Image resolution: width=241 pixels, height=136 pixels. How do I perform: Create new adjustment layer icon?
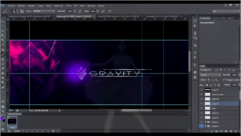221,131
